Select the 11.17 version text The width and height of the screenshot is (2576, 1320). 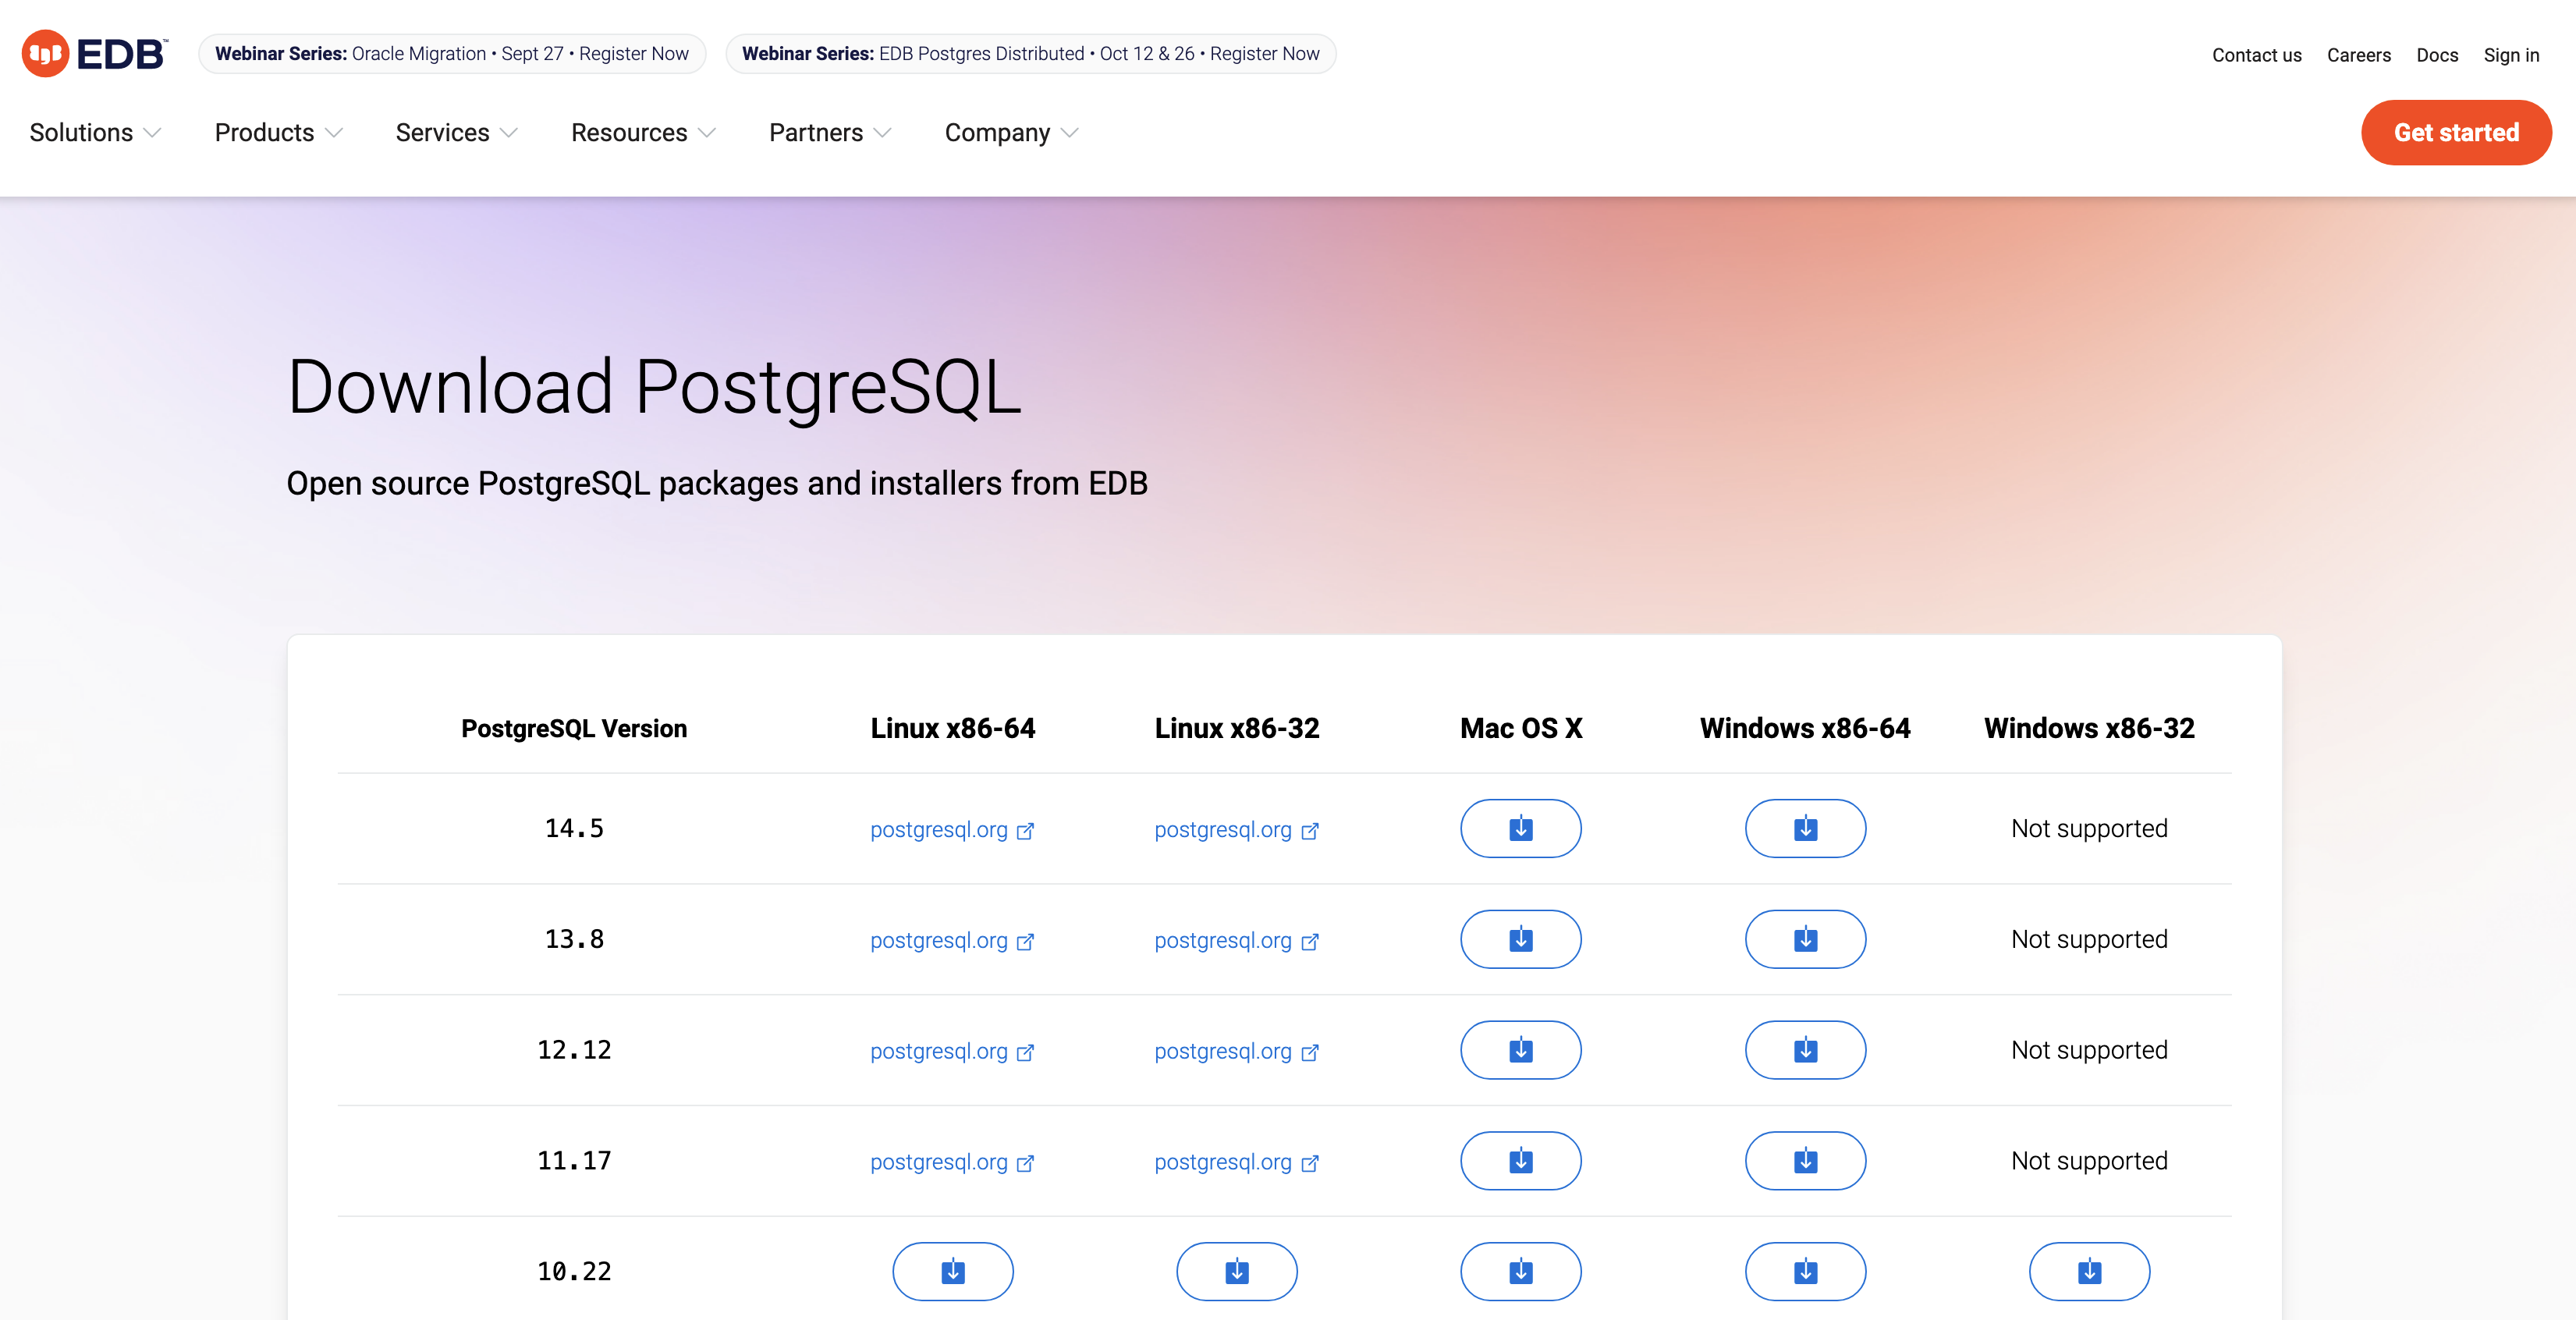click(574, 1162)
